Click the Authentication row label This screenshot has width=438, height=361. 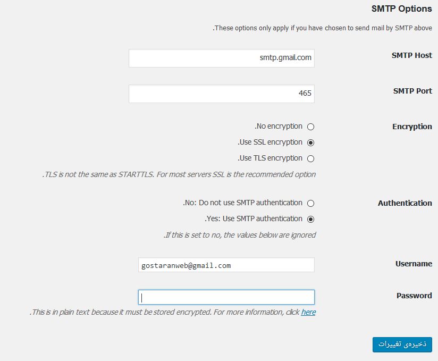click(x=405, y=203)
